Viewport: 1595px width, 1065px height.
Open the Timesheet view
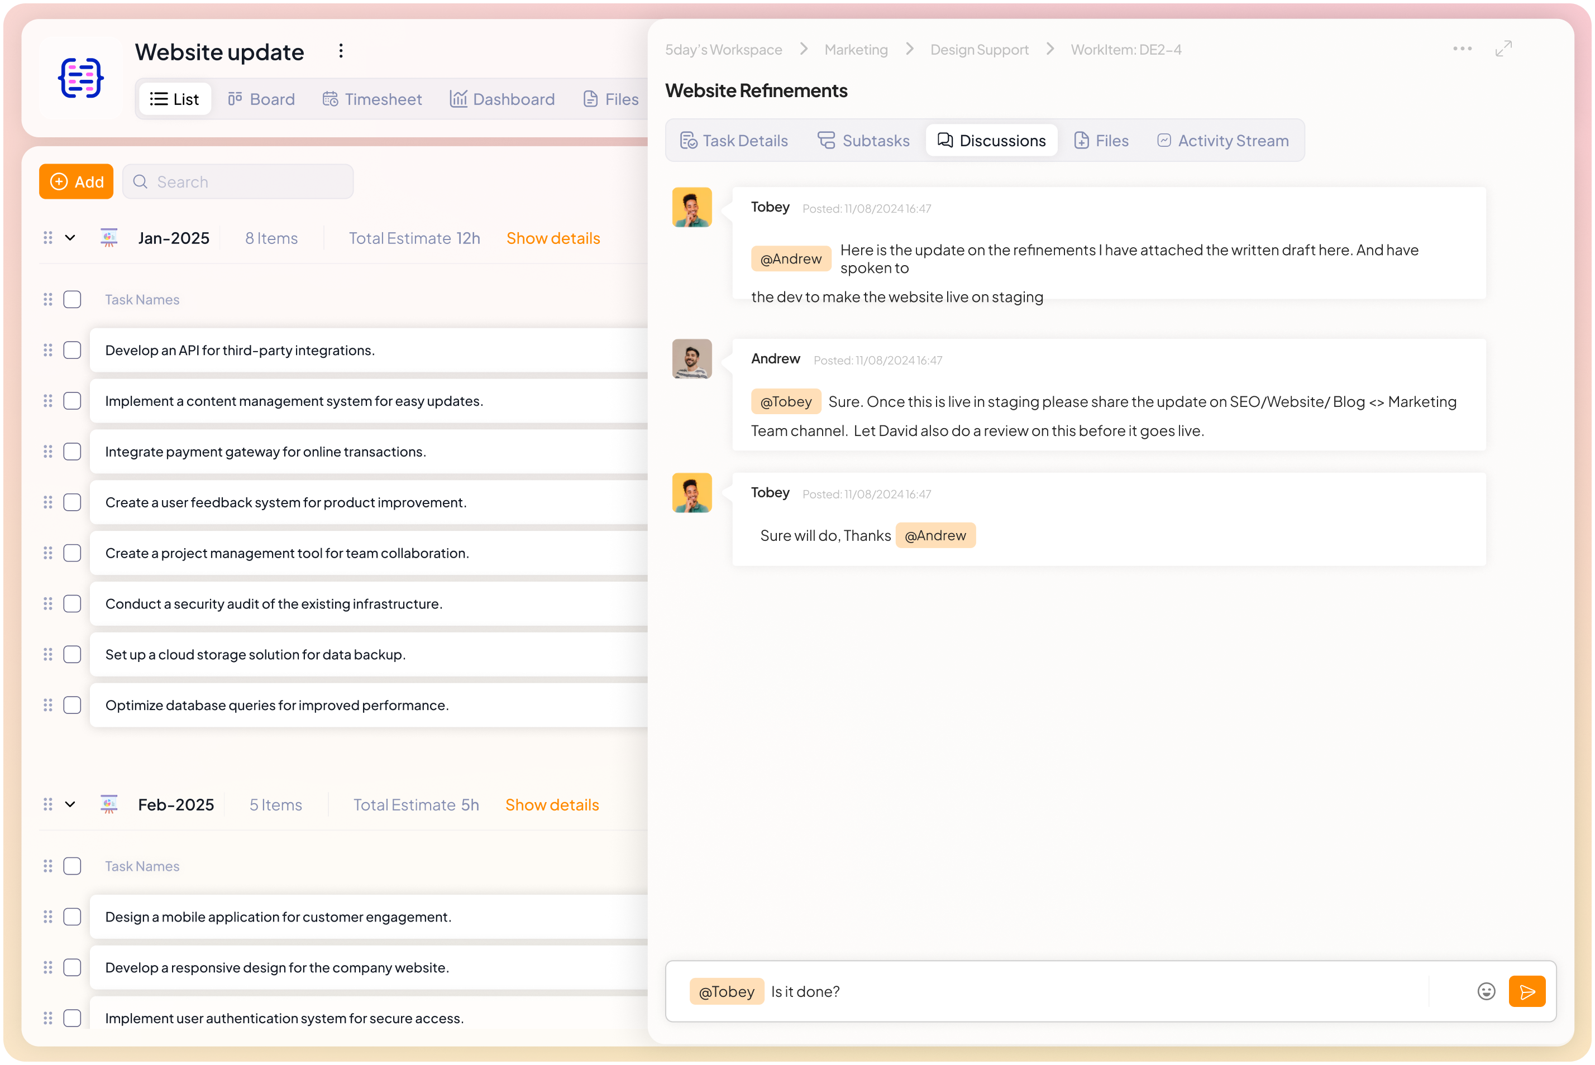click(372, 99)
